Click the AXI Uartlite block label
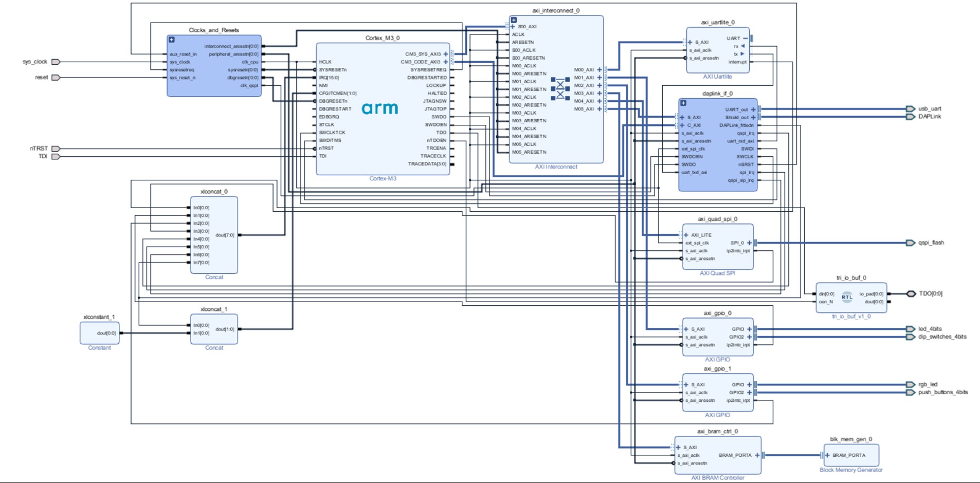 click(x=717, y=77)
